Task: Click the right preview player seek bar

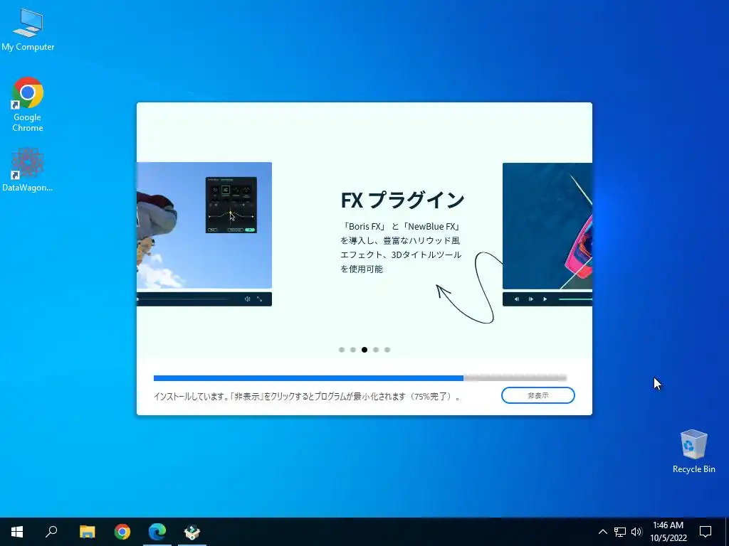Action: [575, 299]
